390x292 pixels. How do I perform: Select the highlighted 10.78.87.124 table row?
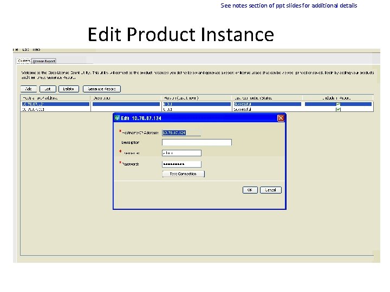pyautogui.click(x=197, y=104)
